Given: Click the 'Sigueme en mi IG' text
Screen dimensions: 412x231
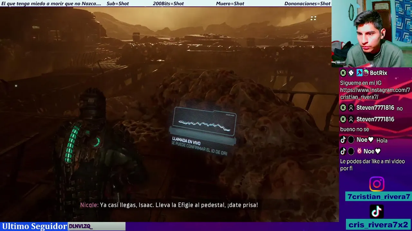Looking at the screenshot, I should 361,83.
